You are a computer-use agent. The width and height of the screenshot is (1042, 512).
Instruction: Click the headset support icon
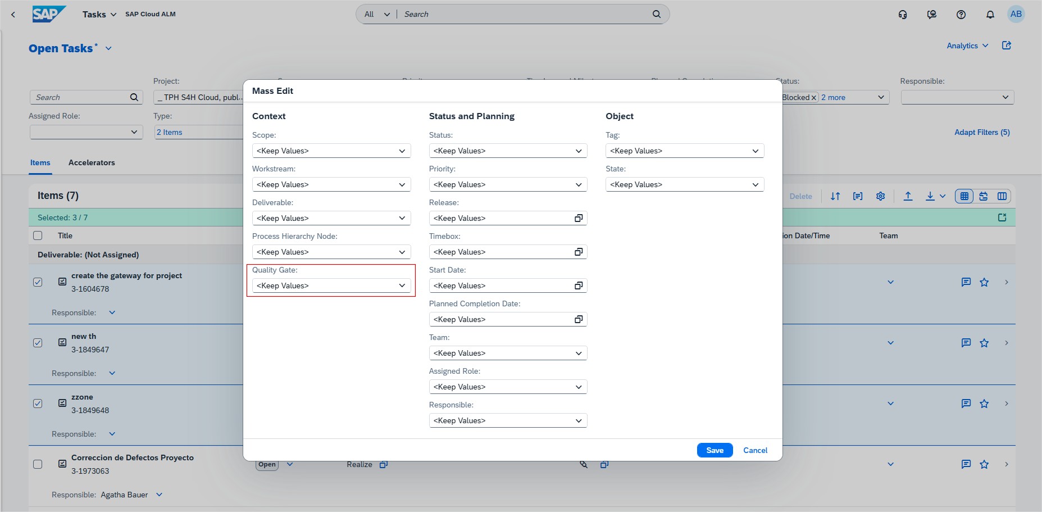point(903,15)
